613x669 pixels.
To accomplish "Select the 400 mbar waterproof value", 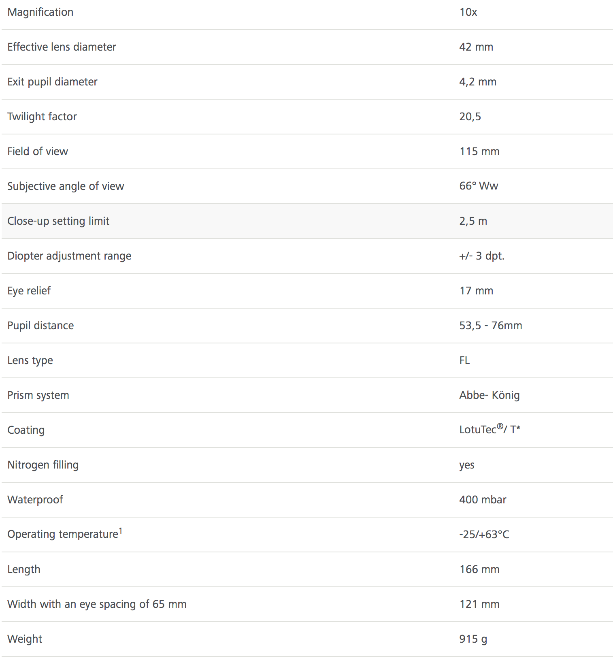I will pos(483,500).
